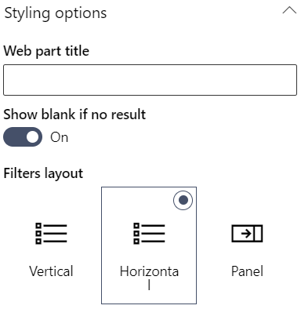Viewport: 301px width, 309px height.
Task: Collapse Styling options with the chevron
Action: tap(289, 11)
